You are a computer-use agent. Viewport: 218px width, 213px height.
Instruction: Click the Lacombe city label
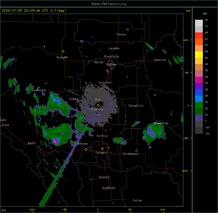[114, 48]
